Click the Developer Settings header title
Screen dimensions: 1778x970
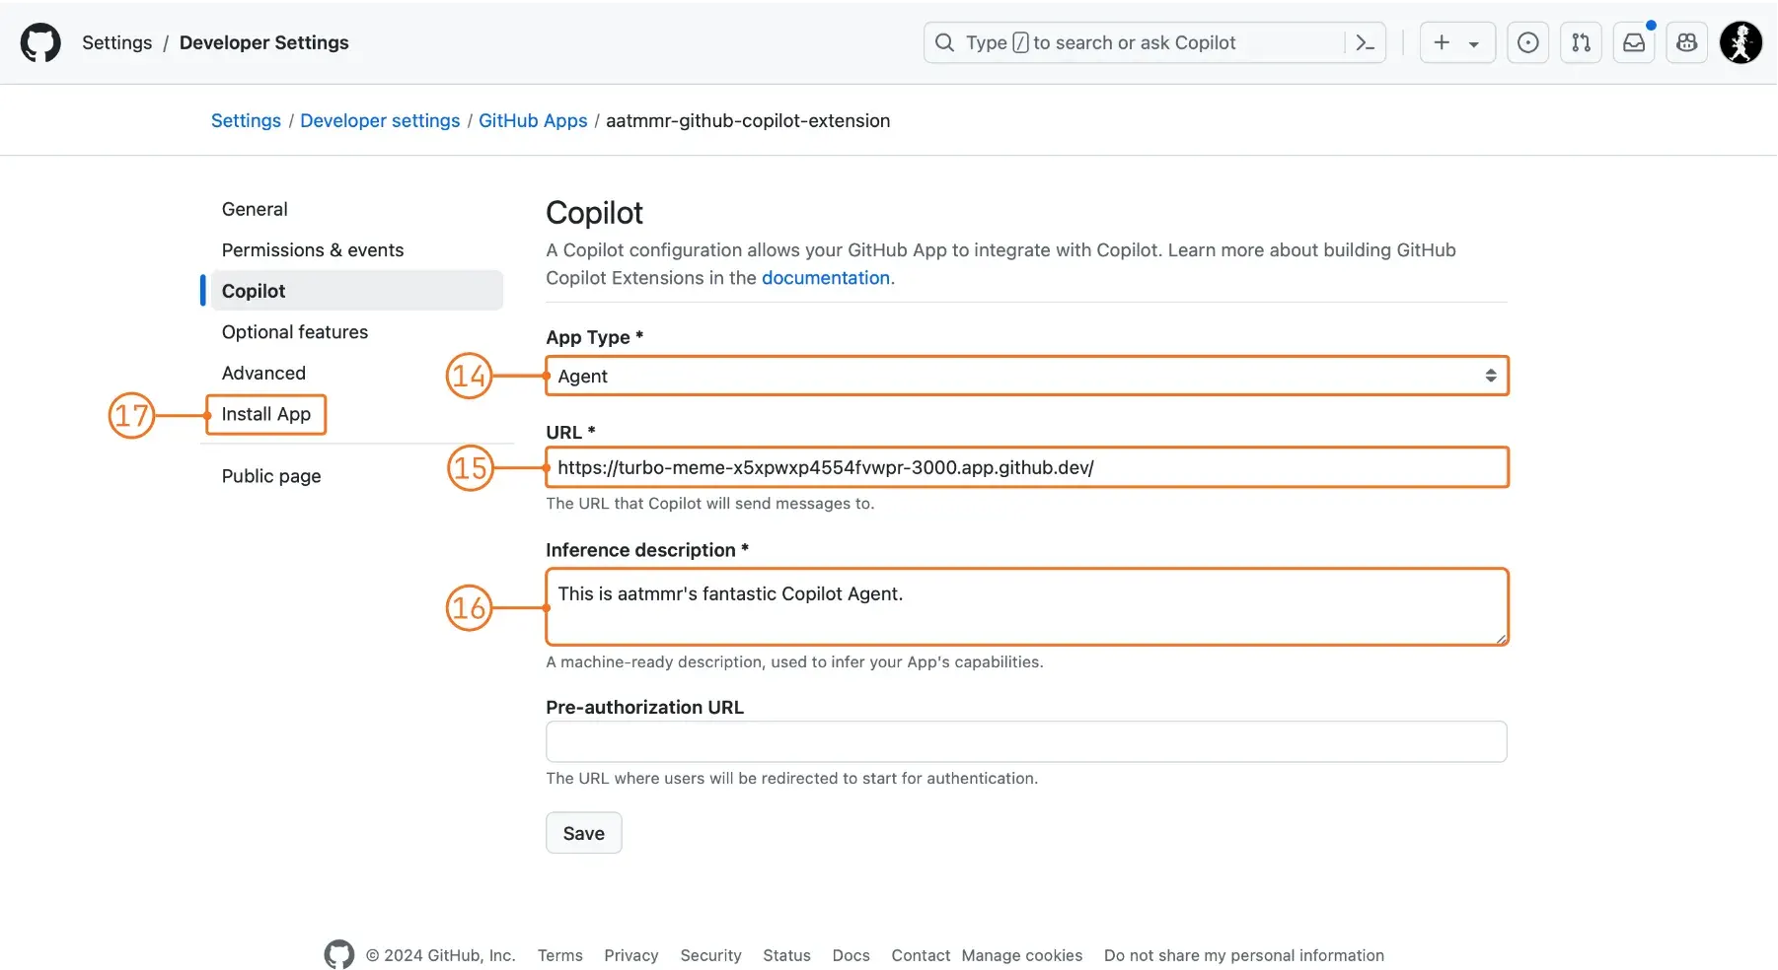264,42
